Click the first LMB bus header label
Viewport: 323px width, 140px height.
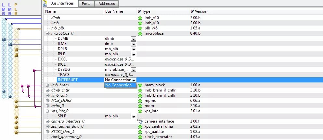[x=4, y=9]
